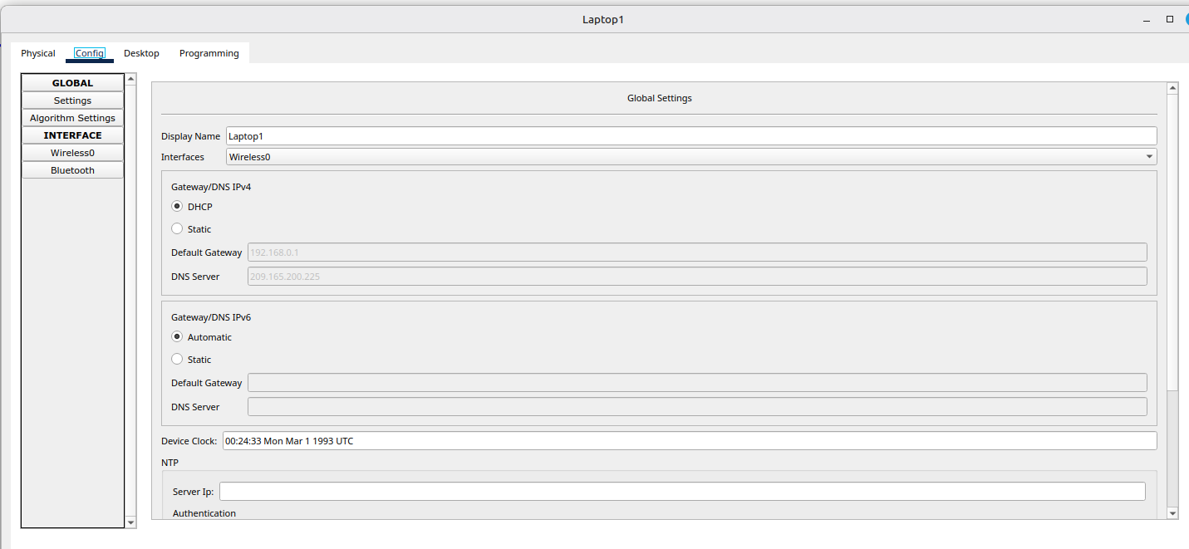
Task: Select the Static radio button under IPv4
Action: coord(177,229)
